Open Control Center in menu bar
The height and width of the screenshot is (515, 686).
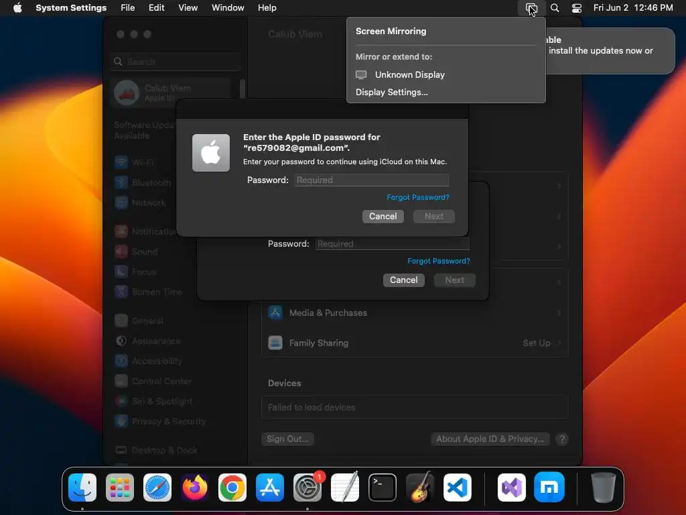(577, 8)
